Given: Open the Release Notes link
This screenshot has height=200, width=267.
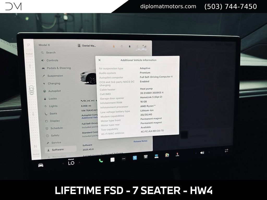Looking at the screenshot, I should click(140, 141).
